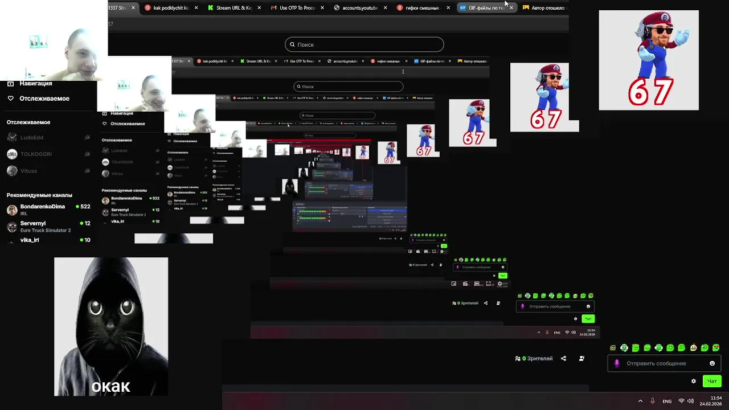Select first emote in chat emote row
729x410 pixels.
coord(613,348)
